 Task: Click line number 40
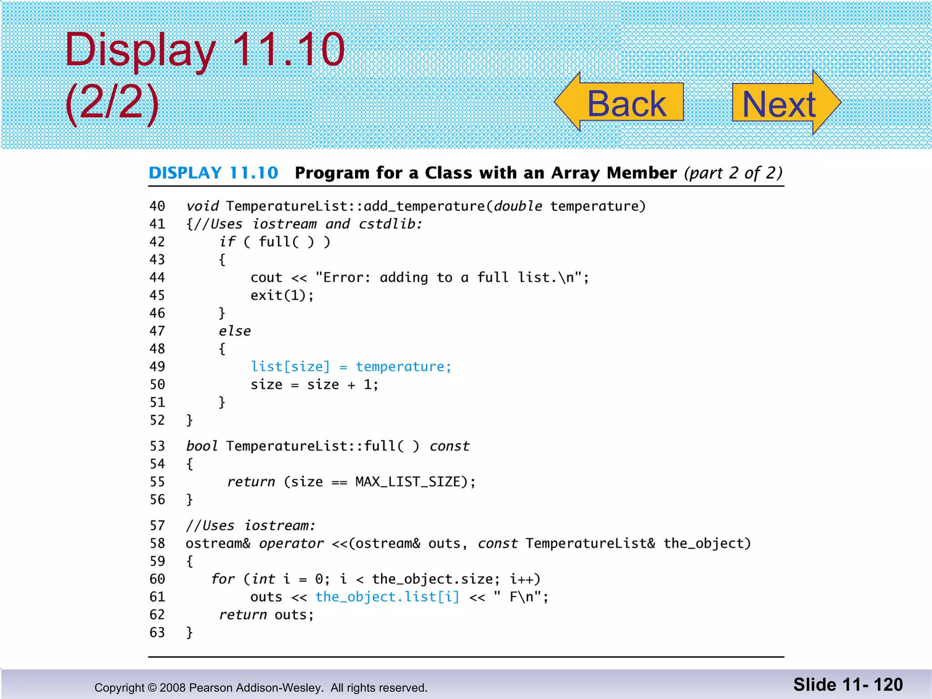(x=157, y=206)
